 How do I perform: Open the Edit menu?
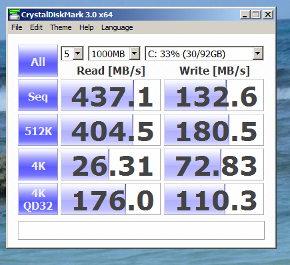click(36, 27)
